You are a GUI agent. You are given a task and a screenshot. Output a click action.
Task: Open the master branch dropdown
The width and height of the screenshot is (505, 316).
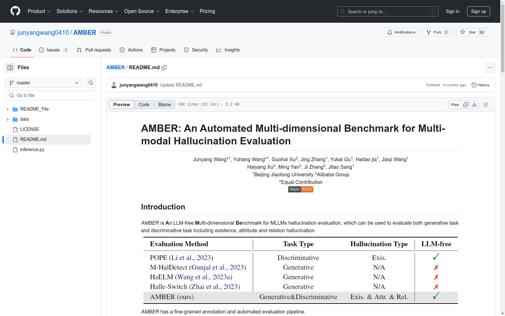pyautogui.click(x=44, y=83)
